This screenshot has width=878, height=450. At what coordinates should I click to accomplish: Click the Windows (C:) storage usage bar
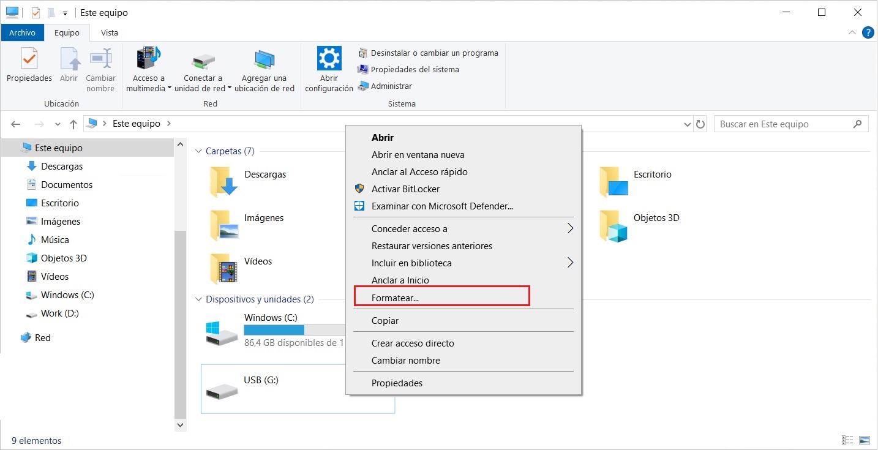point(294,330)
